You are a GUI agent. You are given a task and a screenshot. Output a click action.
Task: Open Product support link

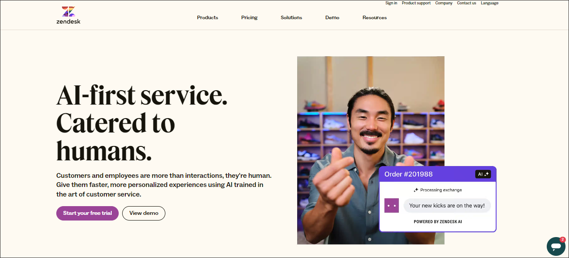pyautogui.click(x=416, y=3)
